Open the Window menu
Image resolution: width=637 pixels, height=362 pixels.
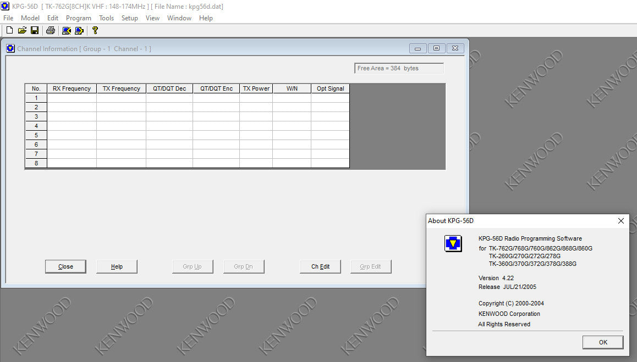pyautogui.click(x=179, y=18)
